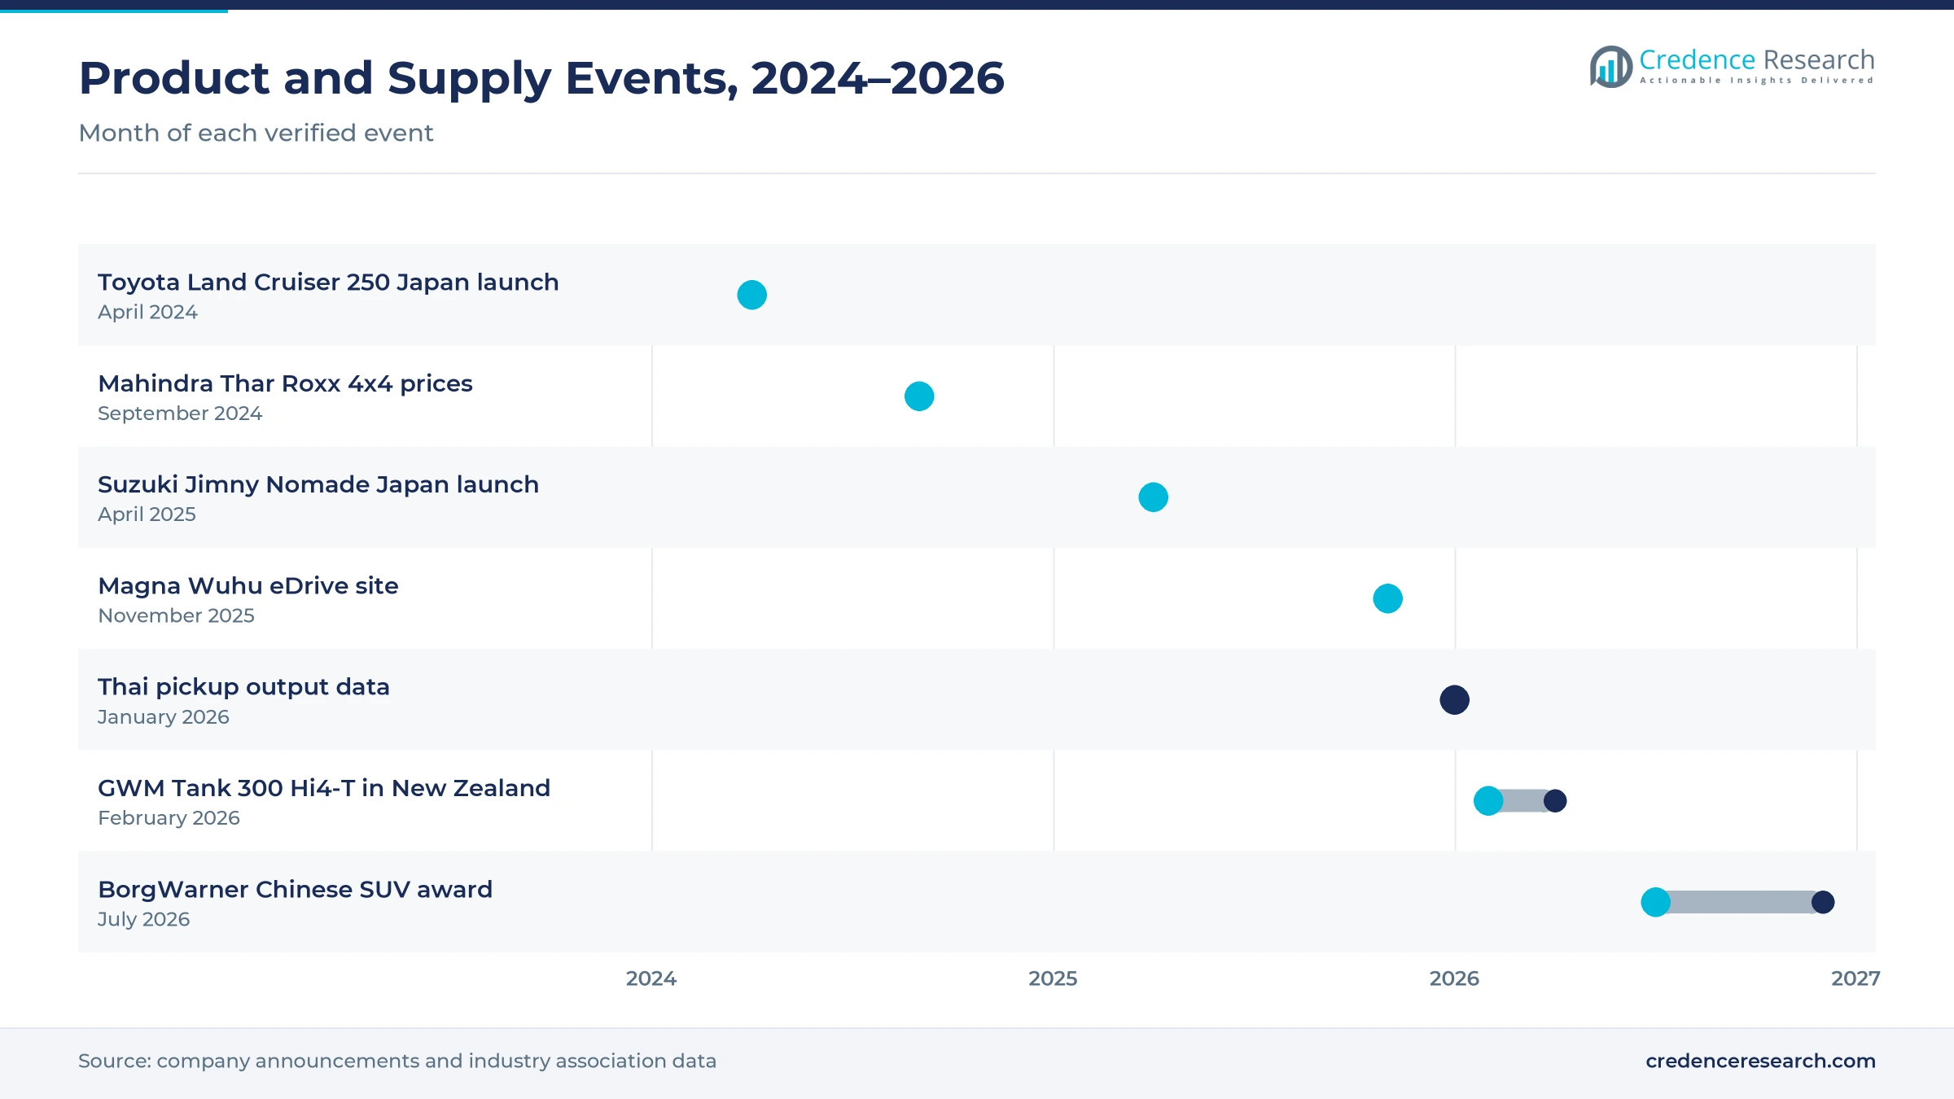Click the 2026 axis label
The height and width of the screenshot is (1099, 1954).
pos(1454,979)
